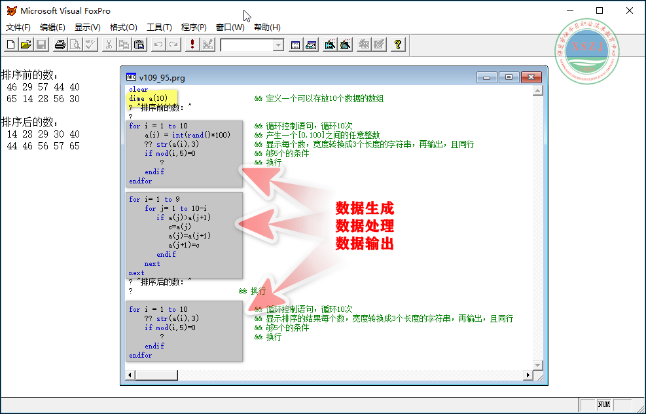
Task: Open the 程序(P) menu
Action: (194, 28)
